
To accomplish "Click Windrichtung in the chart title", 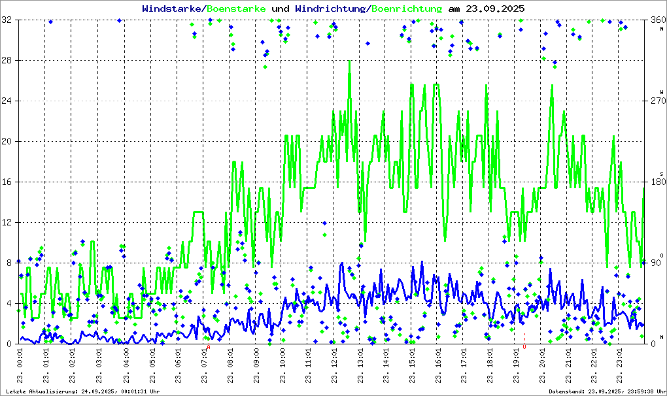I will coord(330,8).
